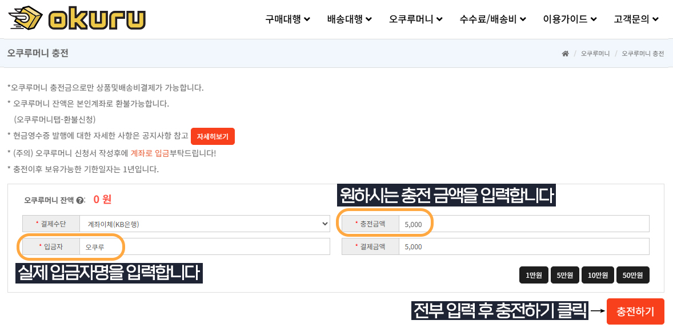Open the 결제수단 payment method dropdown

(205, 224)
